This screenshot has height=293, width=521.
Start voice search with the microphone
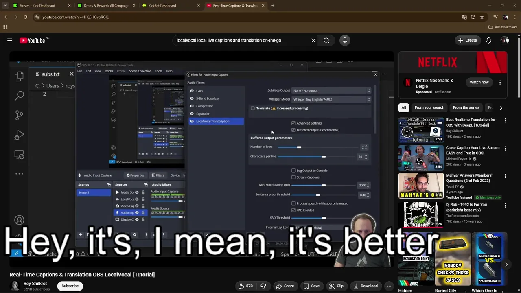point(345,40)
